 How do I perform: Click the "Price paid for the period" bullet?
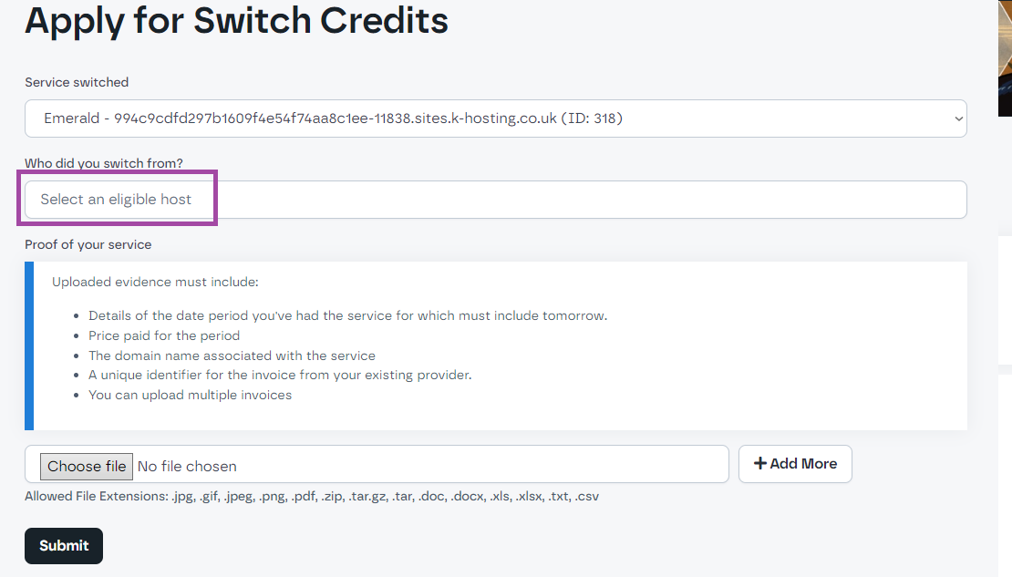click(x=164, y=335)
